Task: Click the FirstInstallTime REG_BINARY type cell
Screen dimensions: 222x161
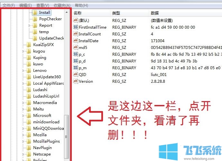Action: (124, 27)
